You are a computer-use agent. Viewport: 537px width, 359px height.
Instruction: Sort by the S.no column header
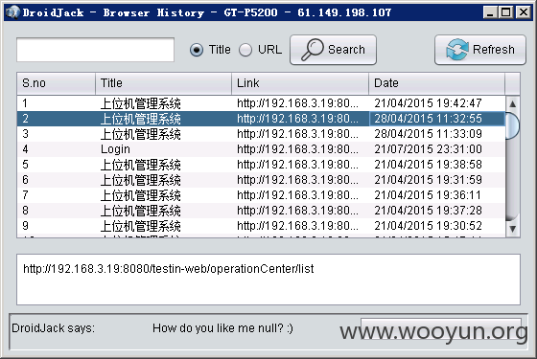point(56,83)
